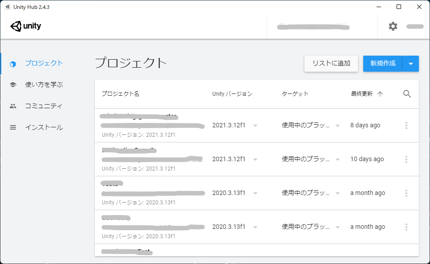The width and height of the screenshot is (430, 264).
Task: Click the blurred label right of the settings gear
Action: point(415,26)
